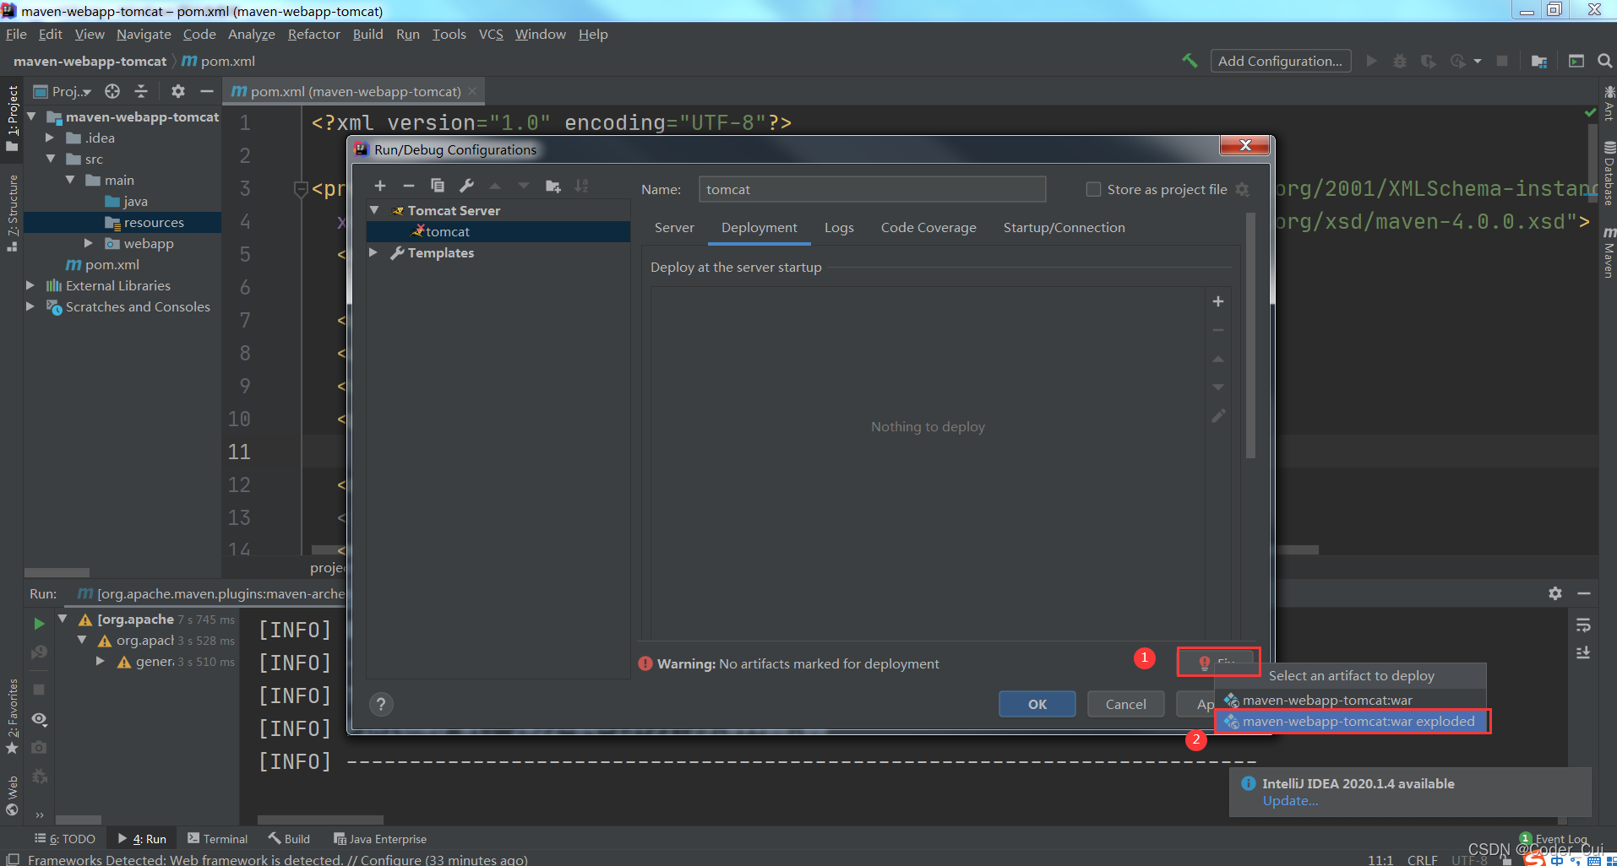Image resolution: width=1617 pixels, height=866 pixels.
Task: Enable Store as project file checkbox
Action: point(1093,189)
